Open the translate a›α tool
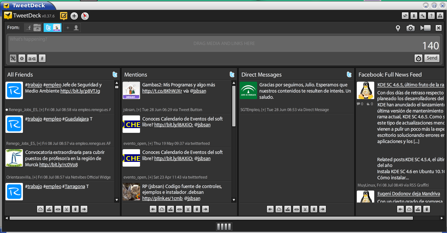447x233 pixels. (x=32, y=58)
